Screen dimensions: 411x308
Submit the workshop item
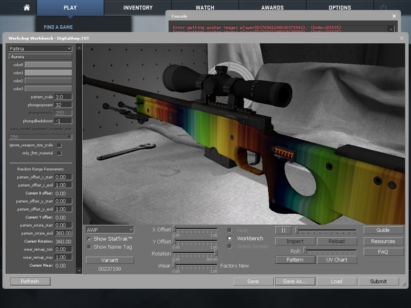point(378,281)
